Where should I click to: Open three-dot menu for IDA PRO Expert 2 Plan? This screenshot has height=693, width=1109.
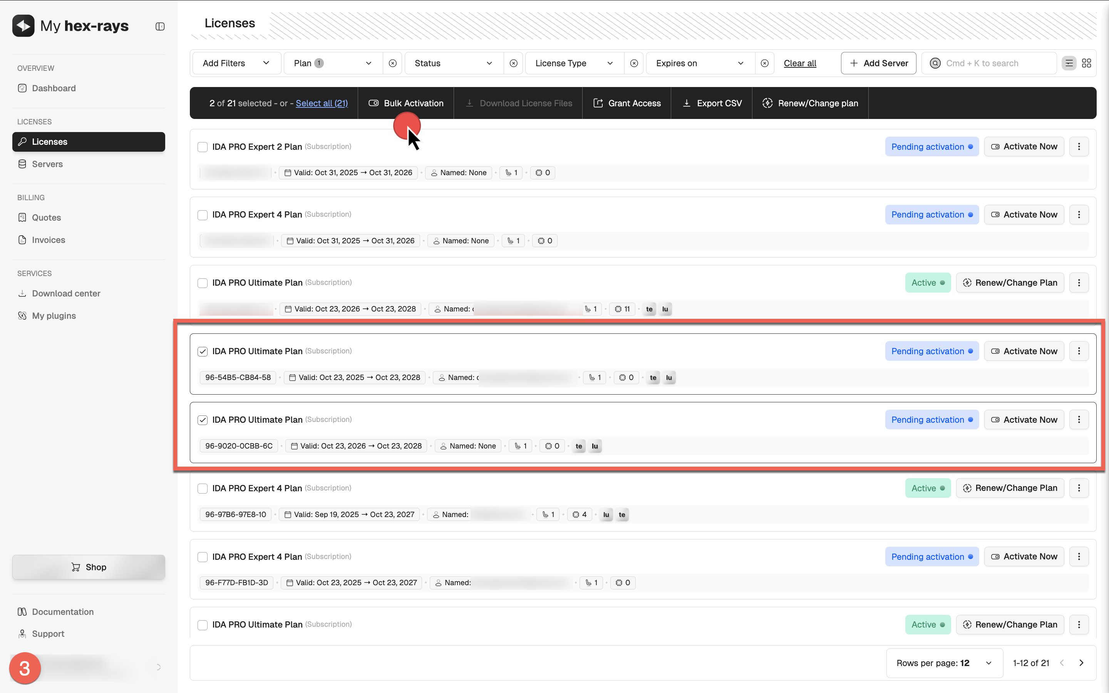[x=1079, y=147]
